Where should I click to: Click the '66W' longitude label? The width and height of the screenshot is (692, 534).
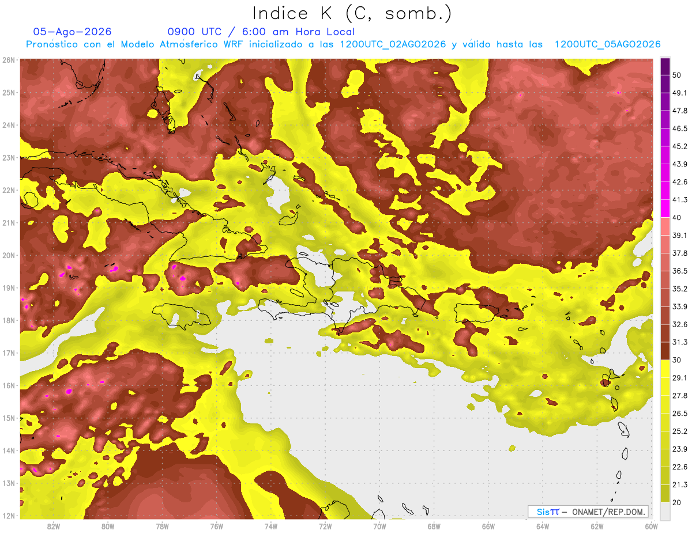488,527
